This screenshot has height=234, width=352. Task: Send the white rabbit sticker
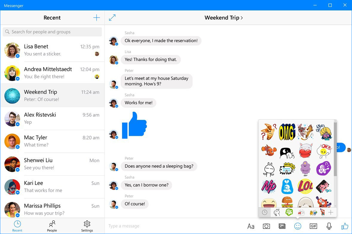click(x=269, y=169)
